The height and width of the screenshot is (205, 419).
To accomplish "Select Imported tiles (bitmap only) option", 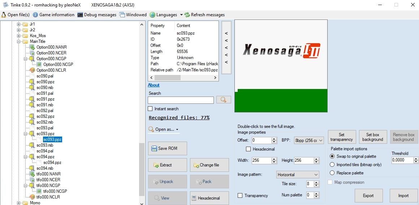I will 332,165.
